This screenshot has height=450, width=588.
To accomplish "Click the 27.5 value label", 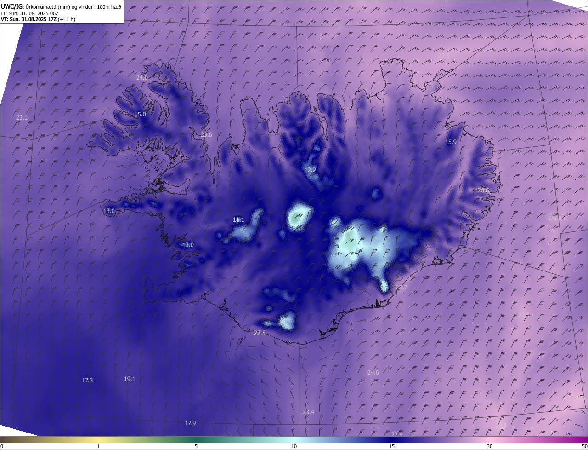I will click(x=444, y=56).
